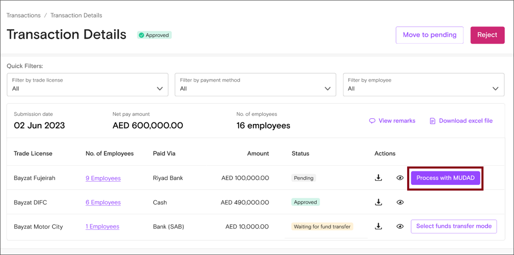Expand the trade license filter chevron
Image resolution: width=514 pixels, height=255 pixels.
click(160, 88)
